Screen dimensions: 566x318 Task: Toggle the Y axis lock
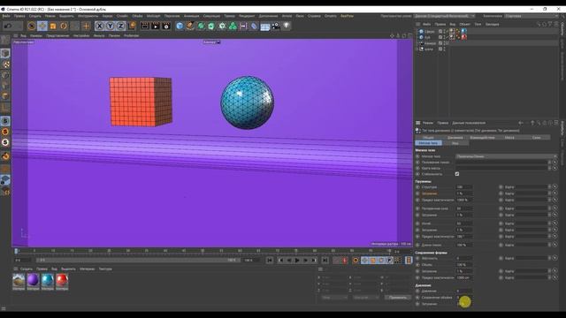click(110, 26)
